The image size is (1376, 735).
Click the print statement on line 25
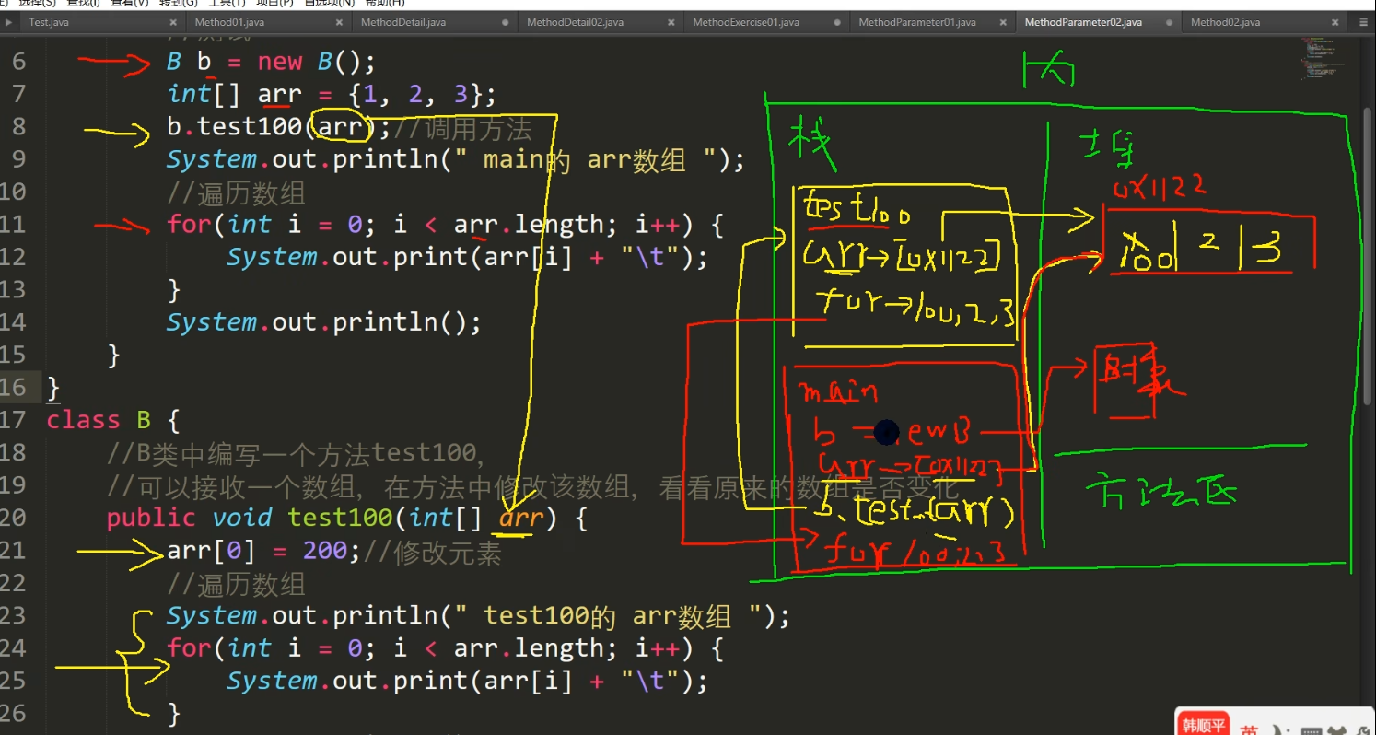[x=468, y=681]
